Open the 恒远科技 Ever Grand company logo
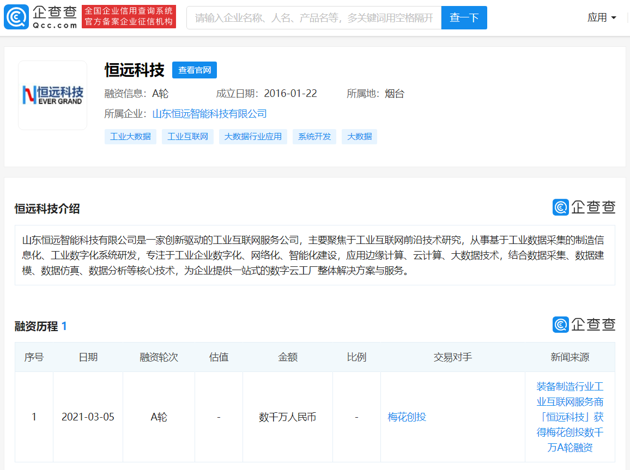Viewport: 630px width, 470px height. pyautogui.click(x=53, y=95)
